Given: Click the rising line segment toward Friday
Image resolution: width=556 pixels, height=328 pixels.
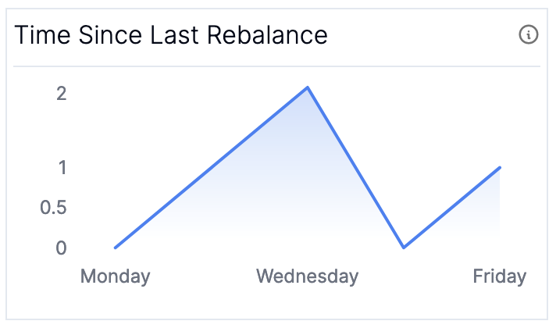Looking at the screenshot, I should tap(451, 208).
